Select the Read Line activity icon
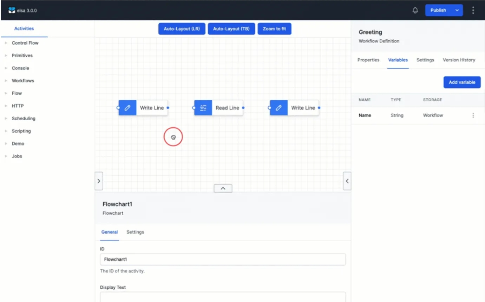Screen dimensions: 485x302 coord(203,108)
